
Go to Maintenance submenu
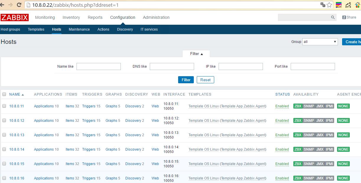[79, 29]
